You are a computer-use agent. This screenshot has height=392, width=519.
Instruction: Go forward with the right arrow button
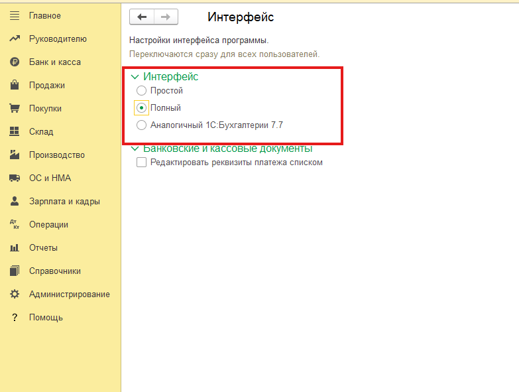166,17
